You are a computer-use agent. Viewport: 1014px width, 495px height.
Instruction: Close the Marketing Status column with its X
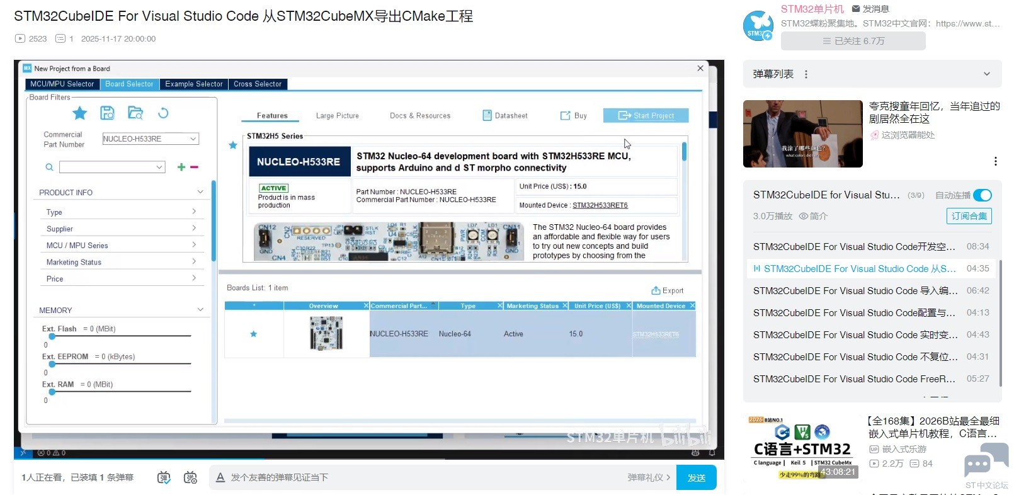coord(565,305)
